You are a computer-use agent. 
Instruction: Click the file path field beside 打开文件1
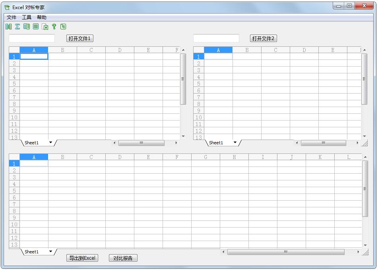(x=32, y=38)
